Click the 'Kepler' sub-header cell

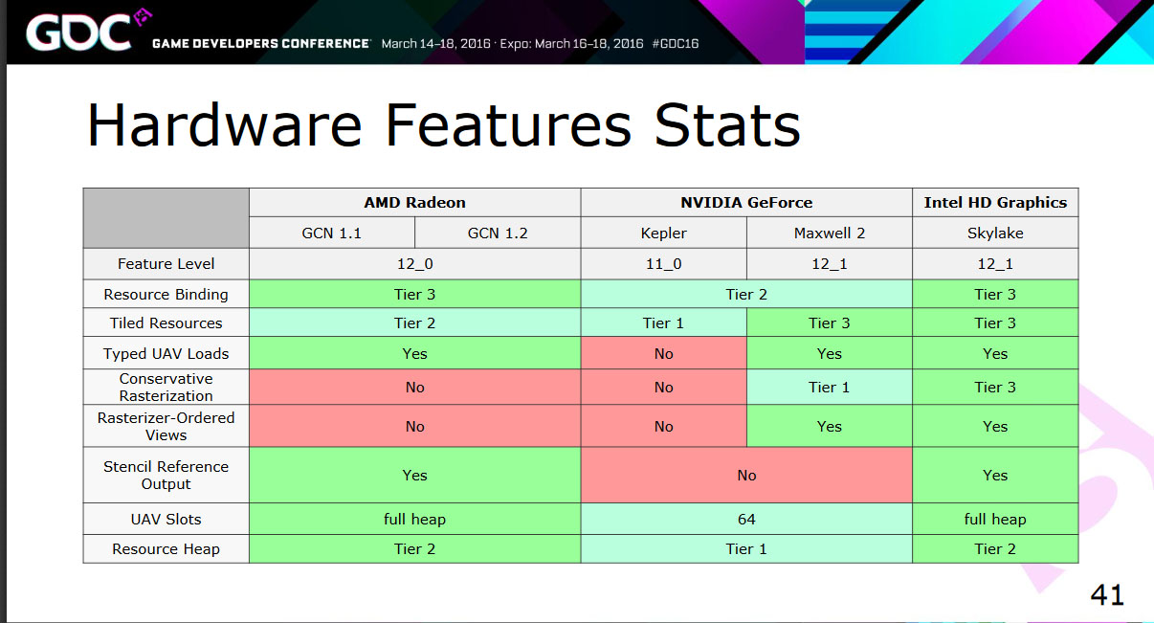(664, 234)
